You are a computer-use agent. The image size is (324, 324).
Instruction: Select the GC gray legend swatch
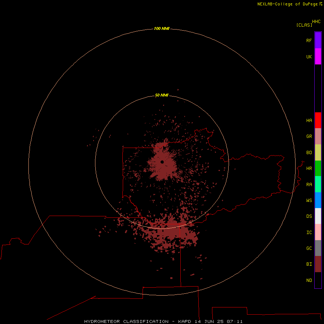[318, 248]
